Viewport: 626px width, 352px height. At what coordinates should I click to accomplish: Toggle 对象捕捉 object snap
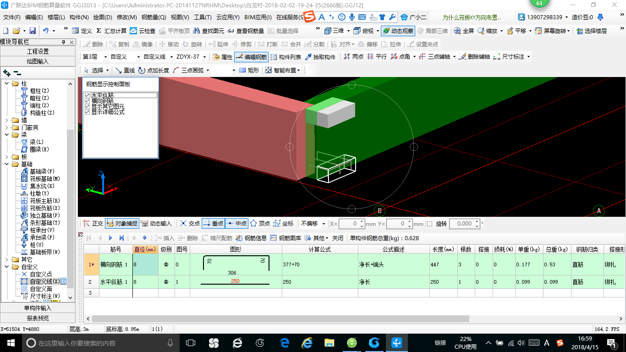click(121, 224)
